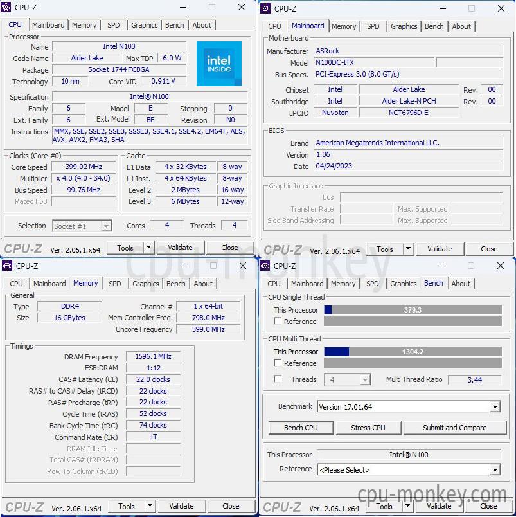
Task: Click the Core Speed value 399.02 MHz
Action: (x=84, y=167)
